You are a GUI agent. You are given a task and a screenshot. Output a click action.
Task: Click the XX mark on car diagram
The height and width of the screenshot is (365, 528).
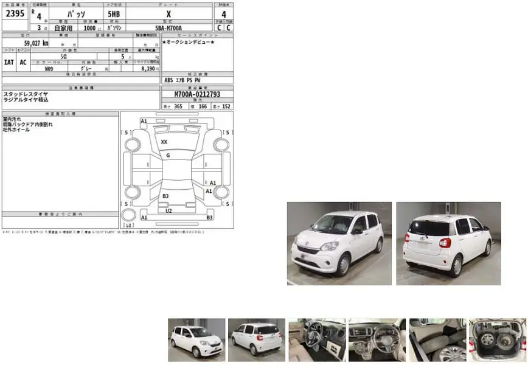[x=164, y=141]
